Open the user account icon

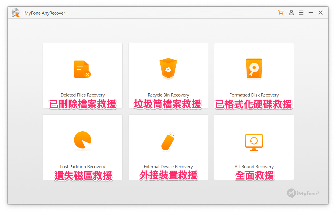[291, 13]
